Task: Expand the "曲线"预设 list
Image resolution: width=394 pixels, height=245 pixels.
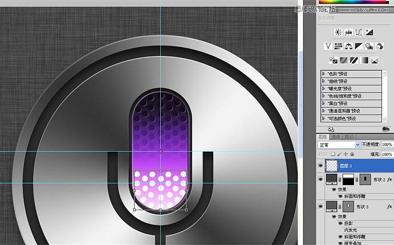Action: (323, 81)
